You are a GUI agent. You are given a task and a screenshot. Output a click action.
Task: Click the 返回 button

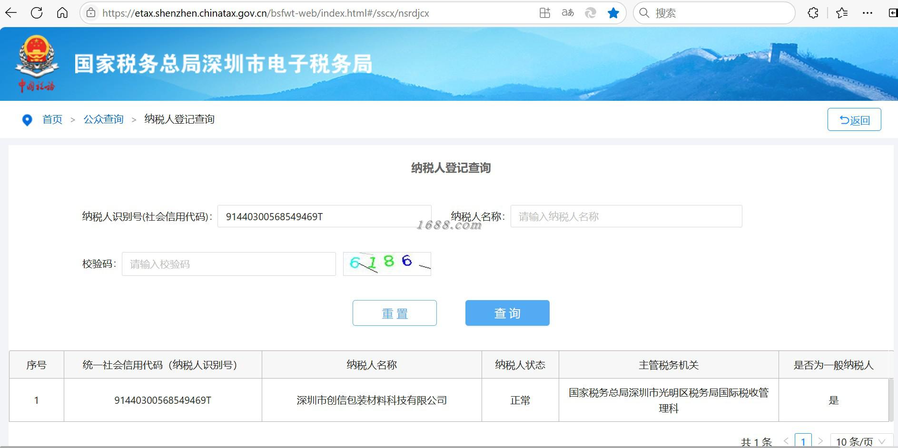pos(854,119)
